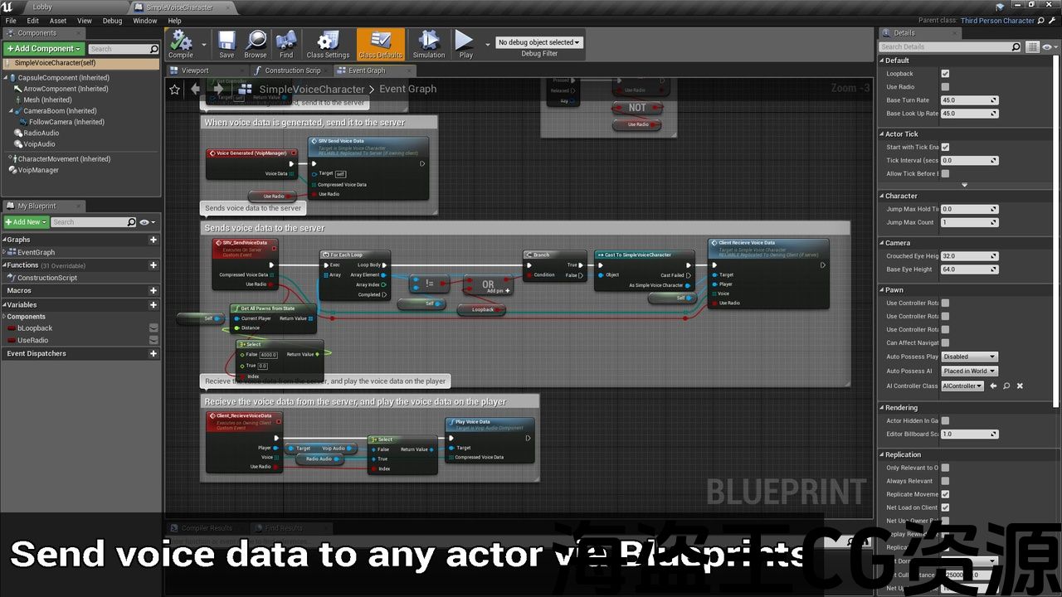Select the VoipManager component
Image resolution: width=1062 pixels, height=597 pixels.
[x=38, y=170]
